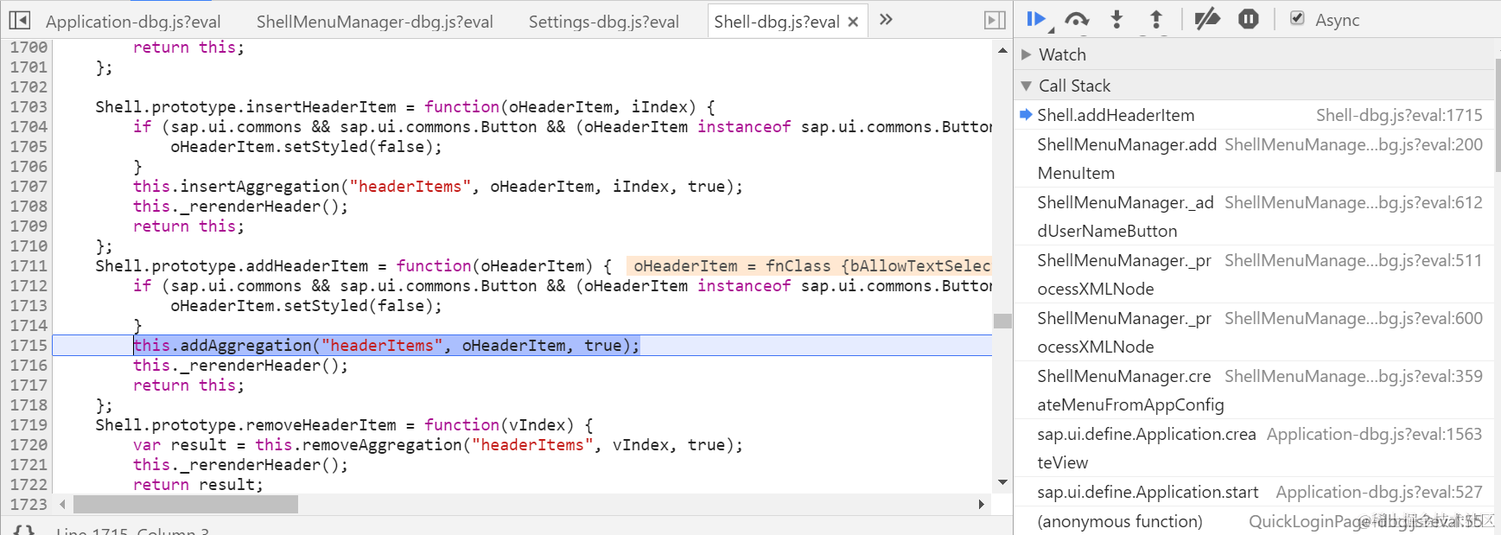
Task: Set a breakpoint on line number 1707
Action: tap(29, 186)
